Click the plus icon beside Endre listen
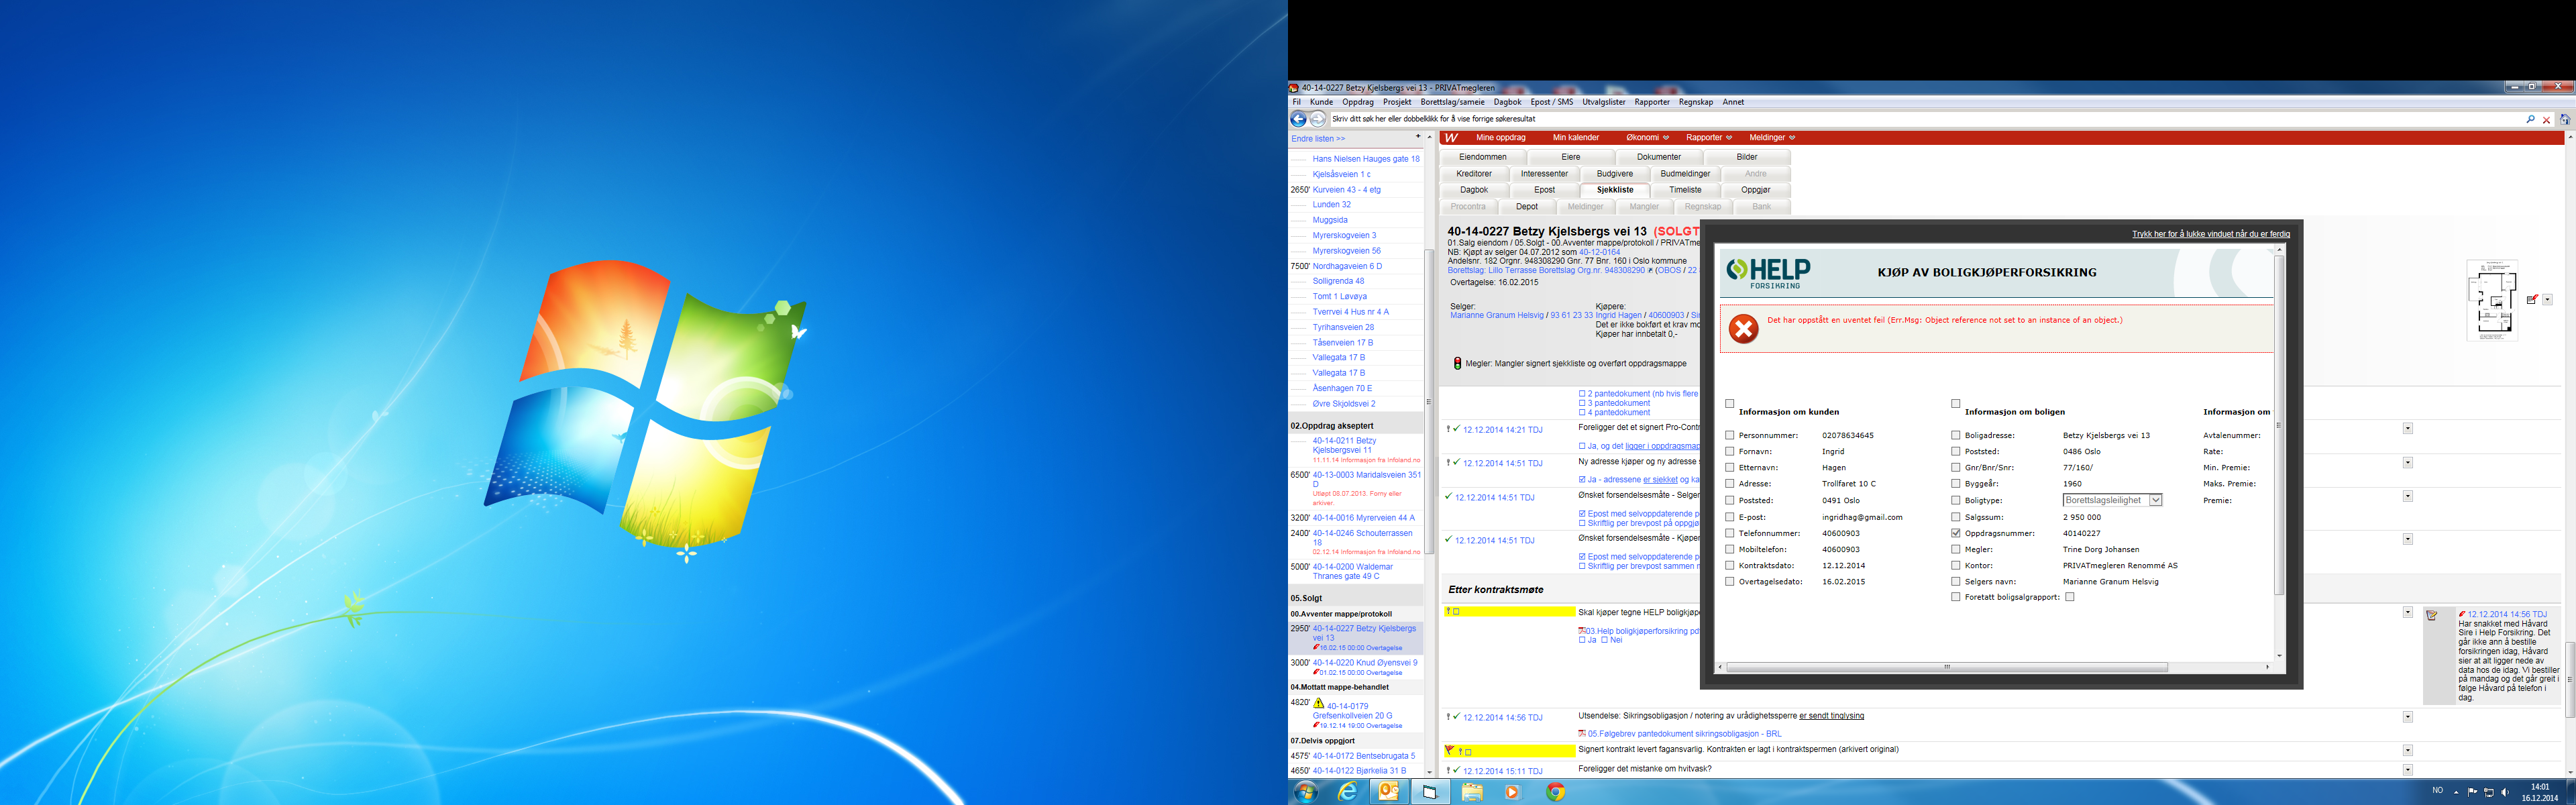This screenshot has height=805, width=2576. pos(1417,137)
